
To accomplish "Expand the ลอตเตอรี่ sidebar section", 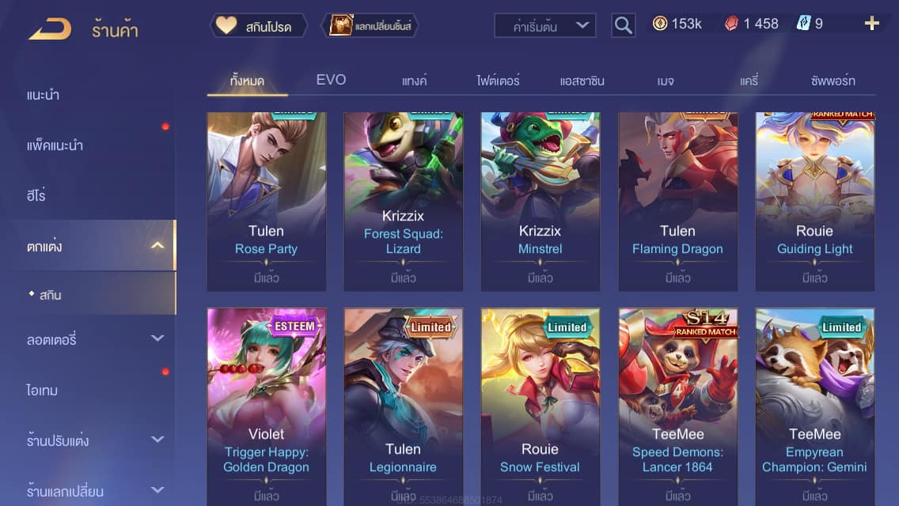I will 157,338.
